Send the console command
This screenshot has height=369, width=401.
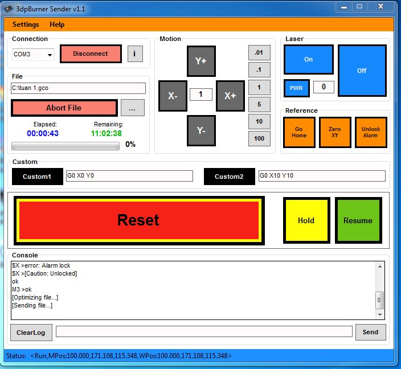pyautogui.click(x=371, y=332)
